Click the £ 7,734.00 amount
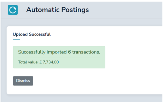 pyautogui.click(x=49, y=62)
